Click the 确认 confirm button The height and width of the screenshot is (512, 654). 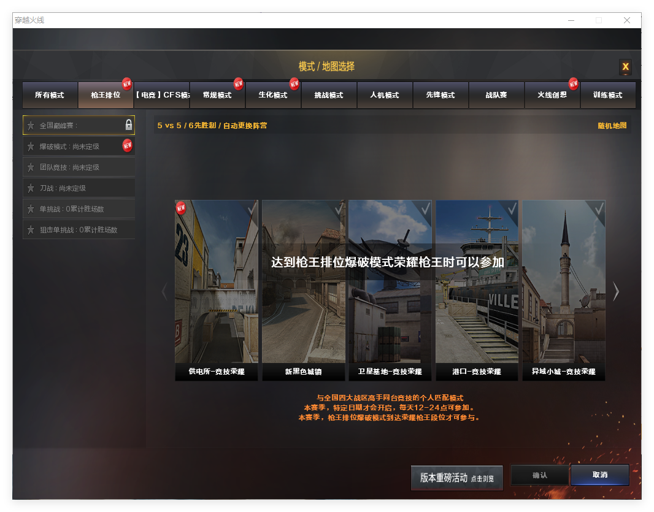click(539, 475)
